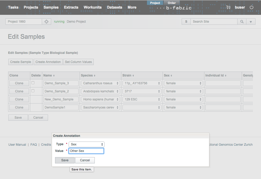This screenshot has width=261, height=179.
Task: Click the Sex column sort icon
Action: click(171, 76)
